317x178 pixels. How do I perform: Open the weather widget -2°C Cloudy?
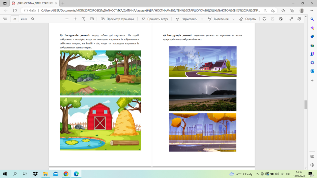pos(241,174)
